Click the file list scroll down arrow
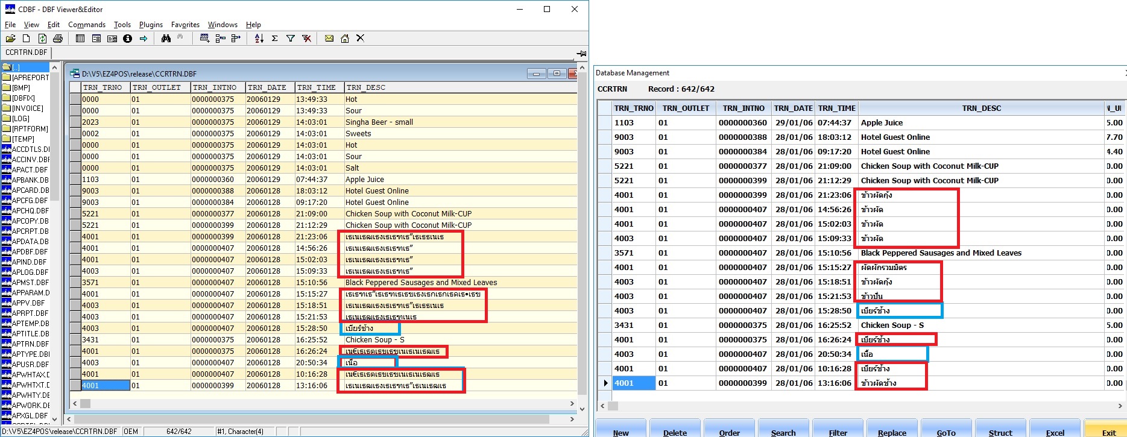The image size is (1127, 437). click(54, 419)
